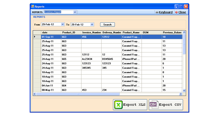219x116 pixels.
Task: Click the Keyboard link in toolbar
Action: tap(166, 12)
